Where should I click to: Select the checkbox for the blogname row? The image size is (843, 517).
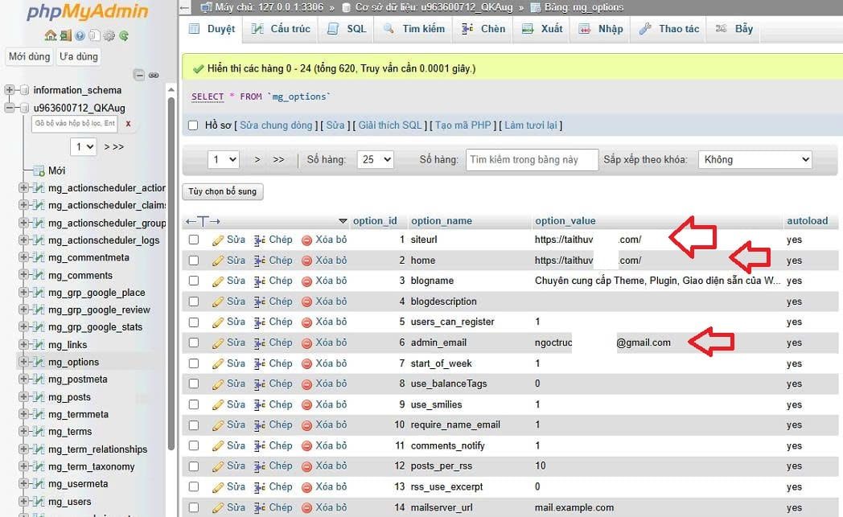pos(193,281)
